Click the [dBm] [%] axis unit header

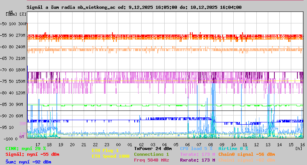16,14
